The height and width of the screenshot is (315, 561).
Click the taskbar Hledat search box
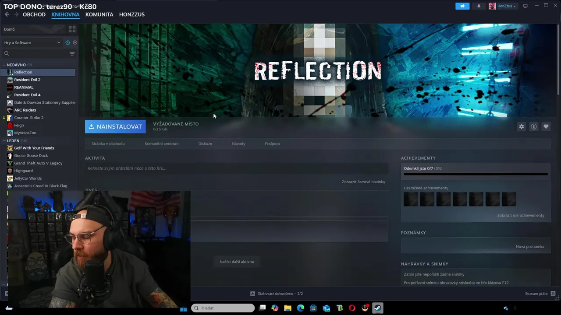223,308
